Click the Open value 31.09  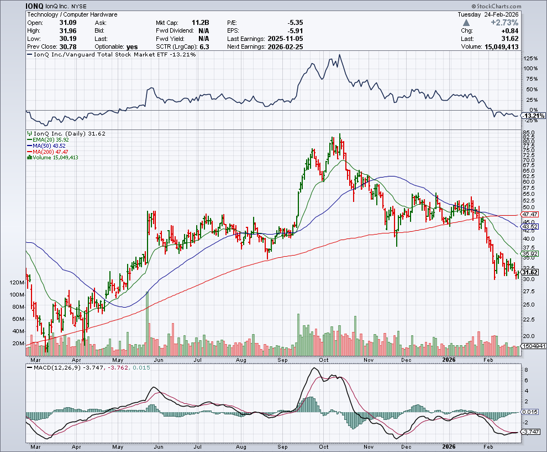pyautogui.click(x=67, y=22)
